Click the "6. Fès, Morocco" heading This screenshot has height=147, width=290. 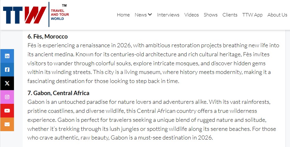(x=48, y=37)
